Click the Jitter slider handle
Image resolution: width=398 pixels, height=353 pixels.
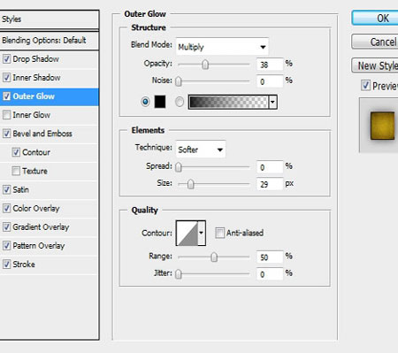coord(179,274)
